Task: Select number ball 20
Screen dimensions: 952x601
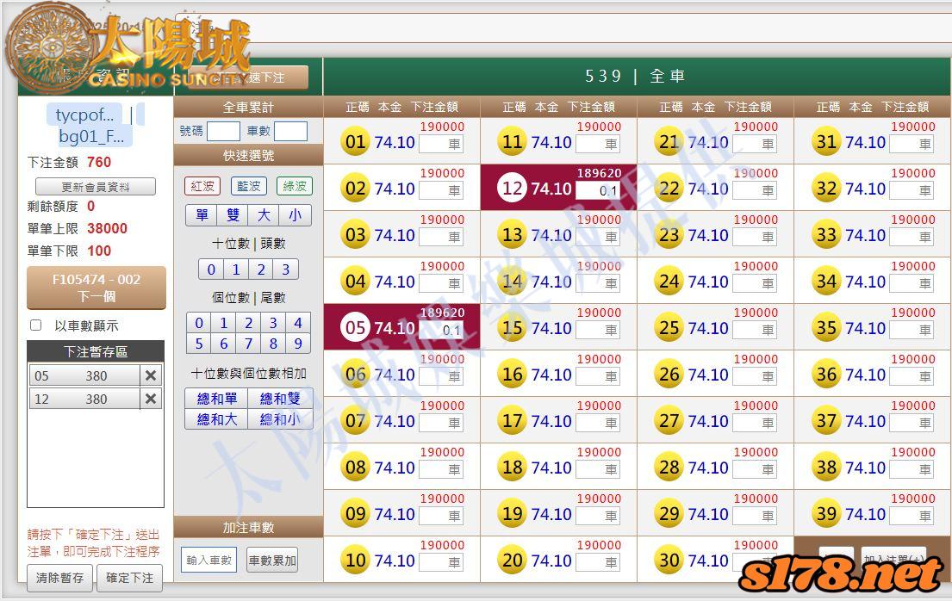Action: coord(513,561)
